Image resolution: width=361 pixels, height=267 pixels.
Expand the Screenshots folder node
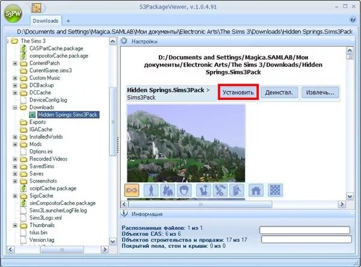click(15, 181)
